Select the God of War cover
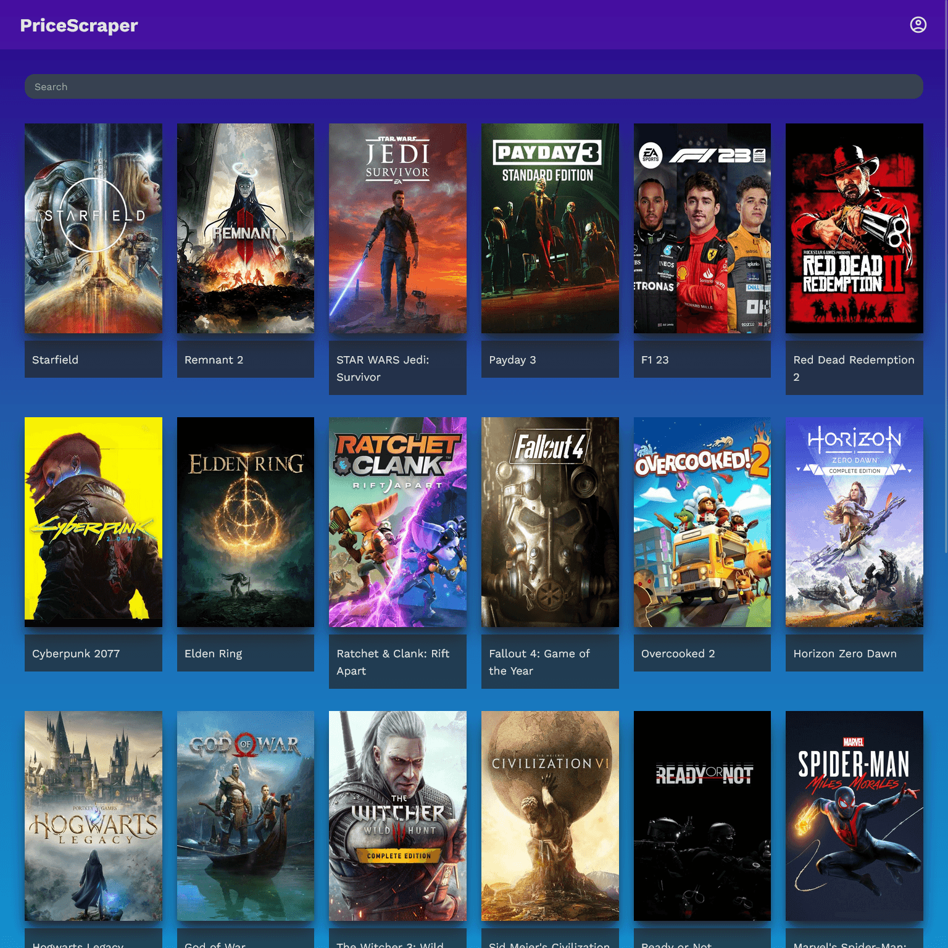Viewport: 948px width, 948px height. (245, 815)
